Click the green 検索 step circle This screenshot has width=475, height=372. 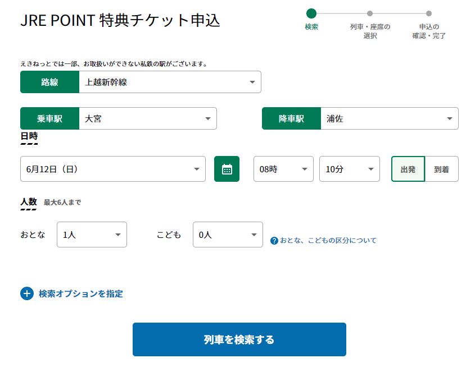[x=311, y=13]
